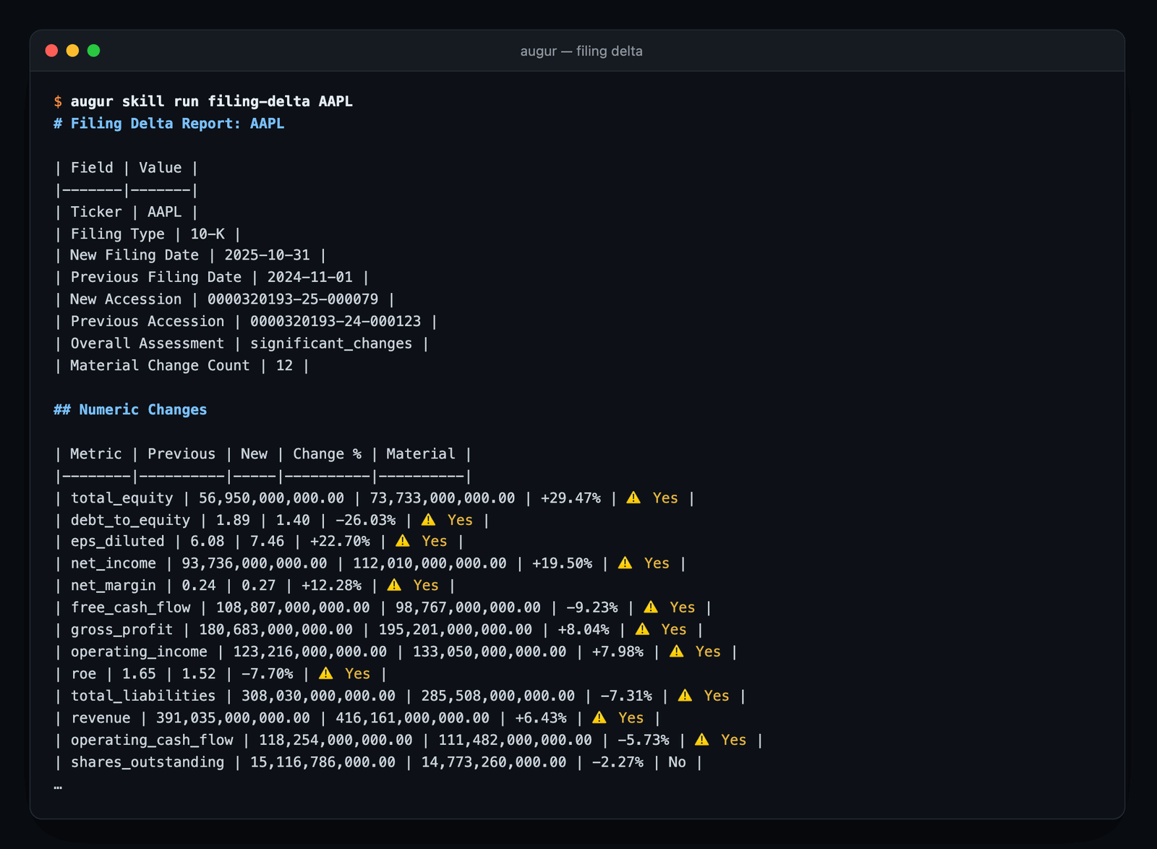Viewport: 1157px width, 849px height.
Task: Click the warning icon on net_income row
Action: [626, 563]
